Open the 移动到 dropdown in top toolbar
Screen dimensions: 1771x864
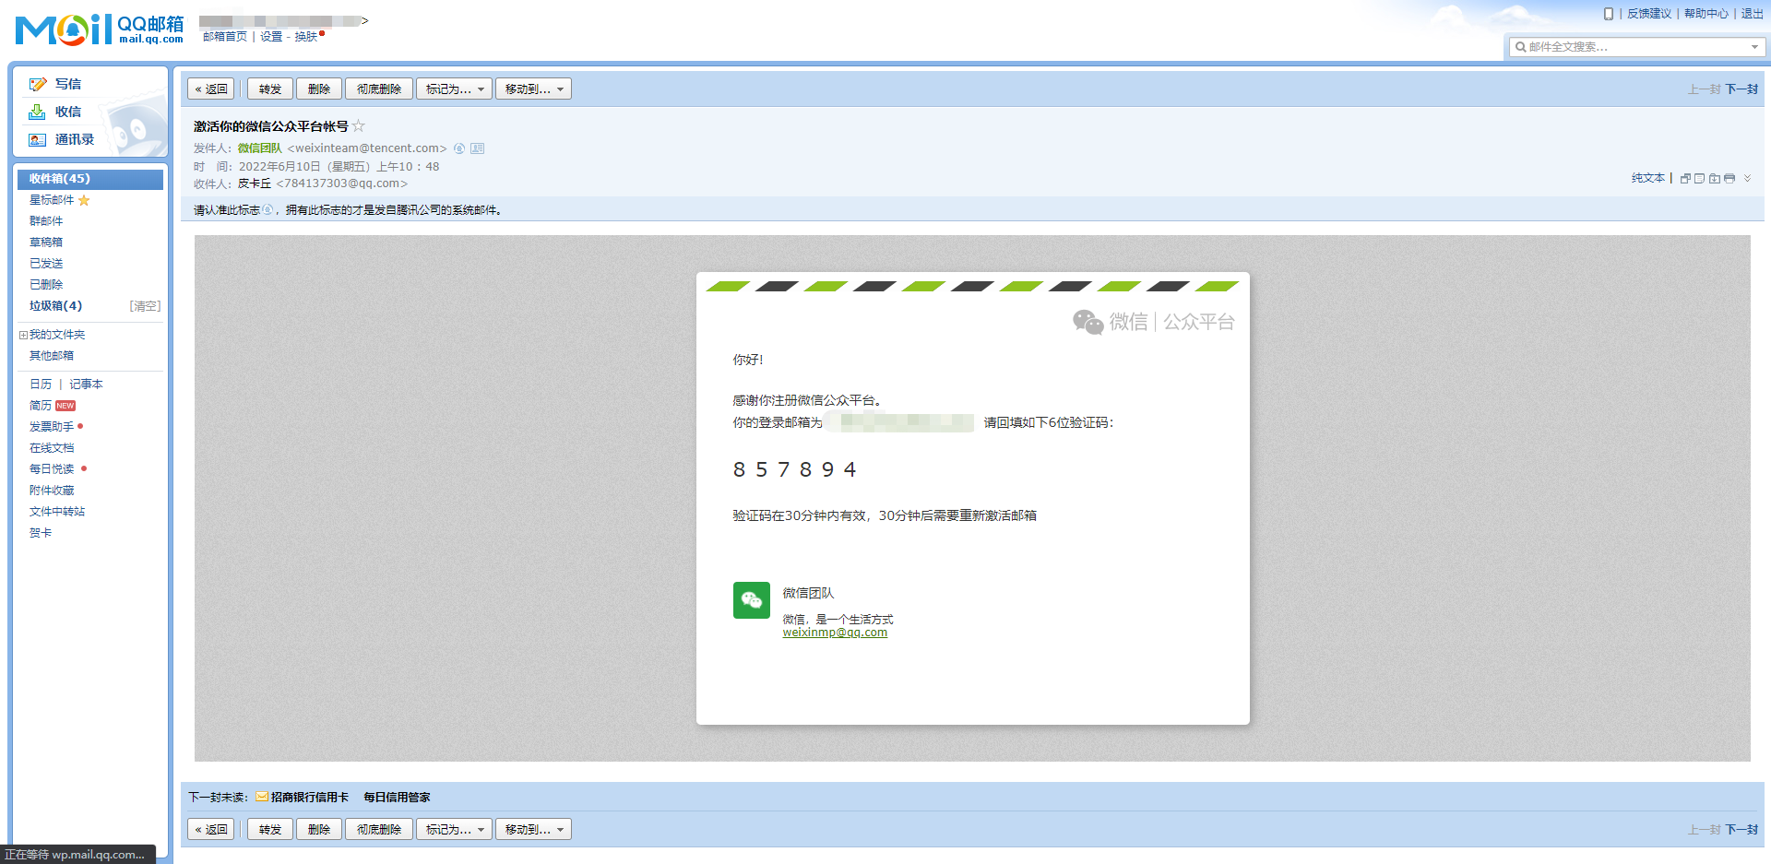click(533, 89)
